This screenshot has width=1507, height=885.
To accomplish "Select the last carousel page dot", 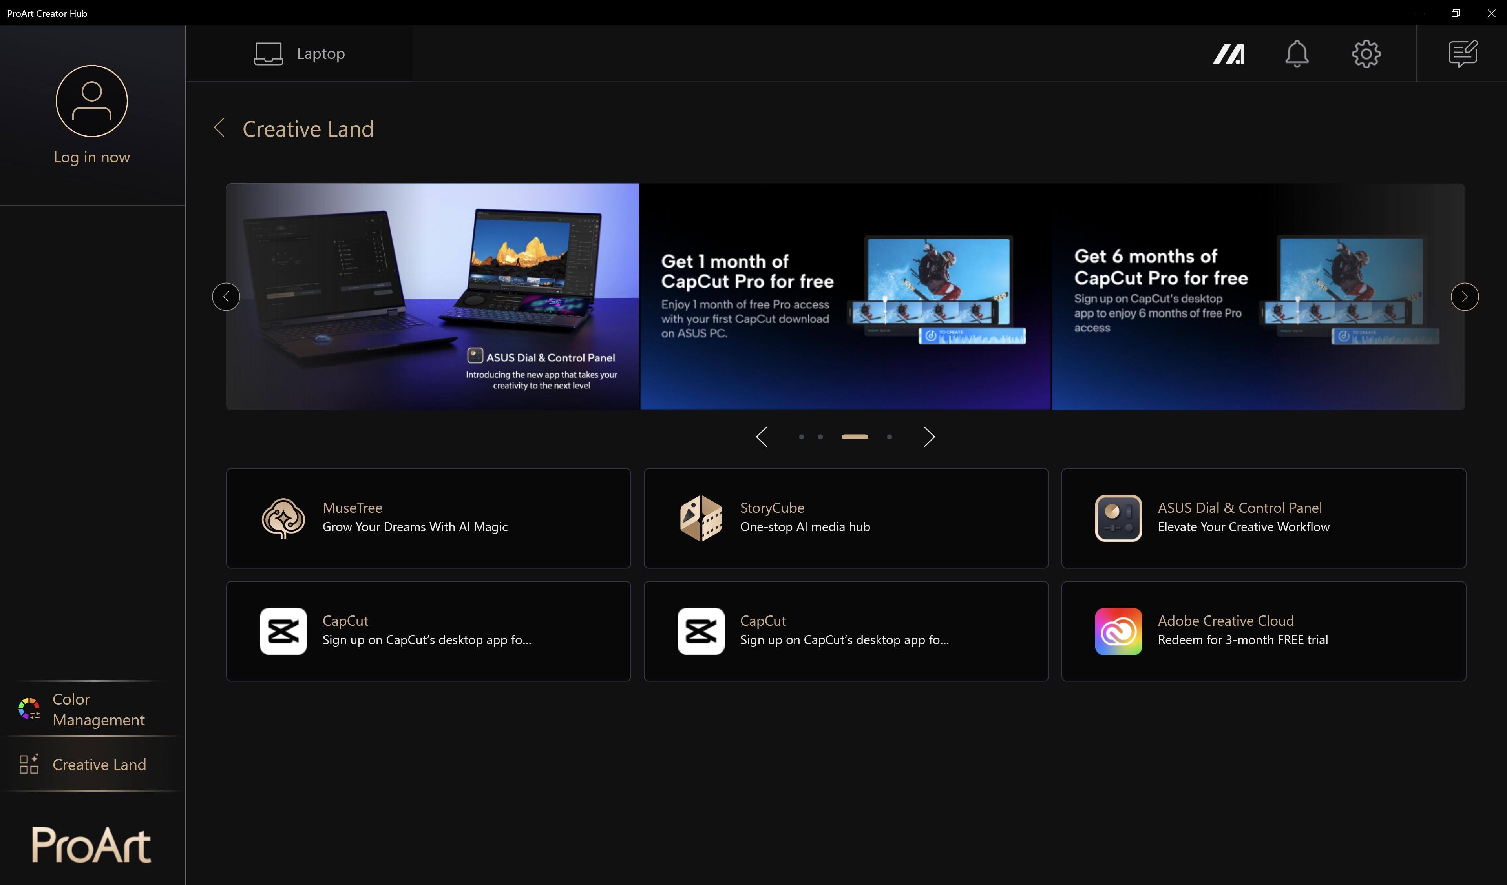I will point(889,436).
